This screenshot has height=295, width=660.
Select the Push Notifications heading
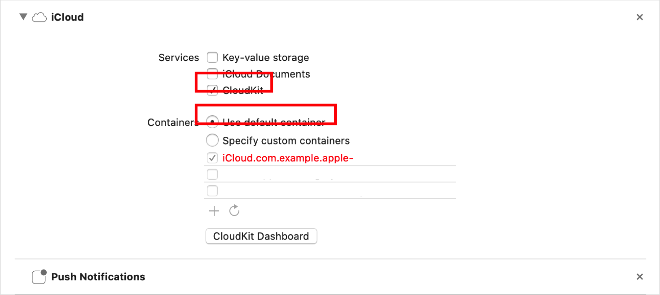point(98,277)
